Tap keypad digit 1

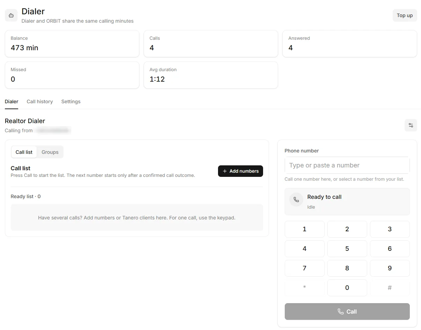coord(305,229)
